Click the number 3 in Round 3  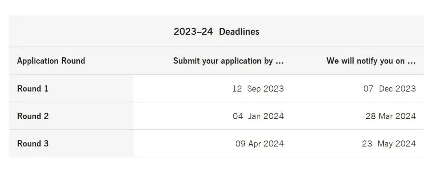tap(46, 144)
